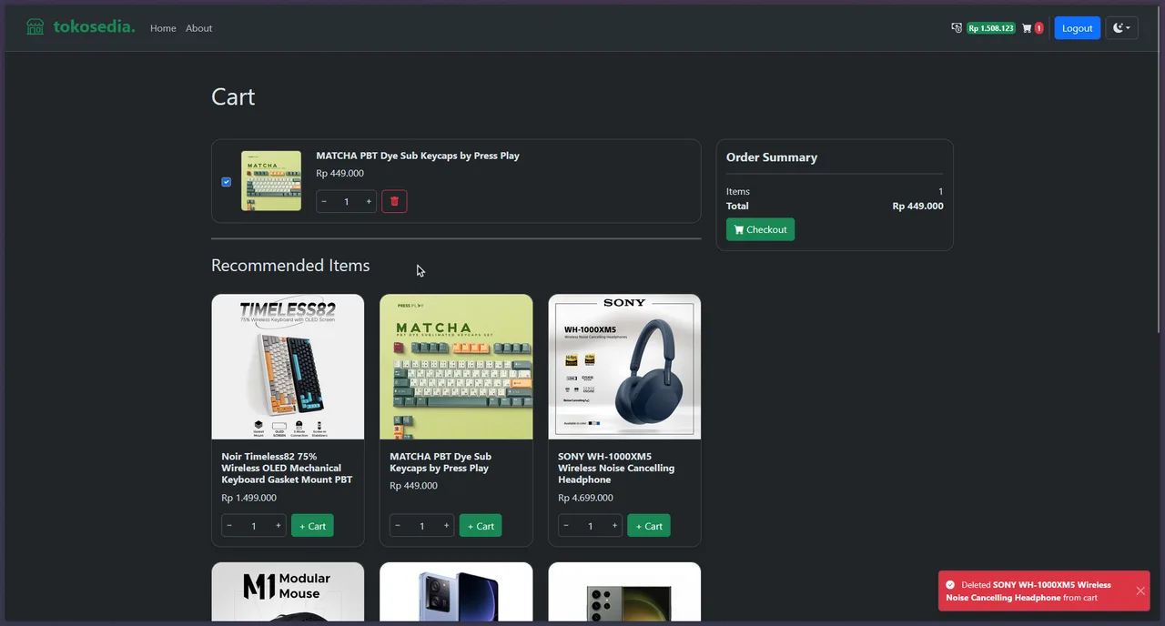Open the MATCHA keycaps product image

[x=456, y=367]
